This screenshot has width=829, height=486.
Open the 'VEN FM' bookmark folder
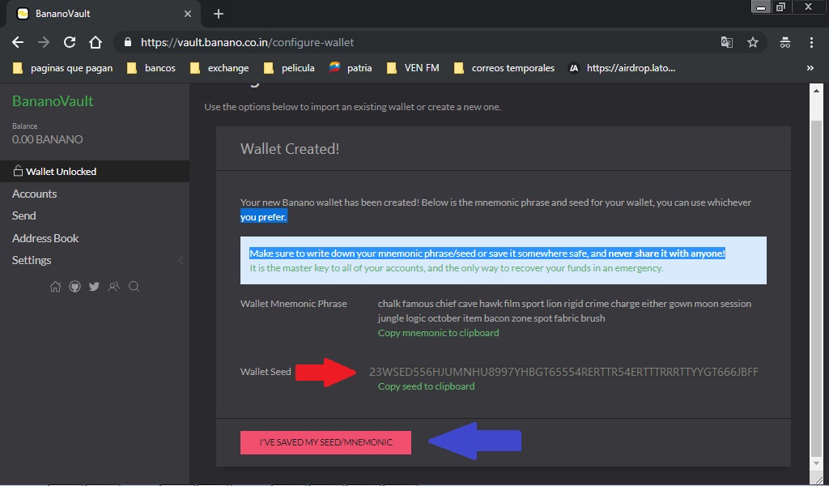pos(414,68)
